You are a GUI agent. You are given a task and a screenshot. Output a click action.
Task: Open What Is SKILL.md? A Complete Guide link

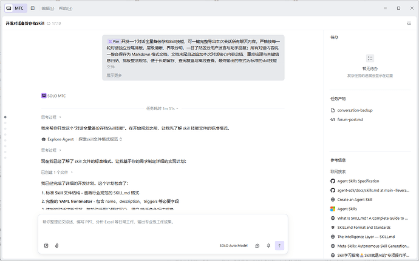click(x=372, y=218)
